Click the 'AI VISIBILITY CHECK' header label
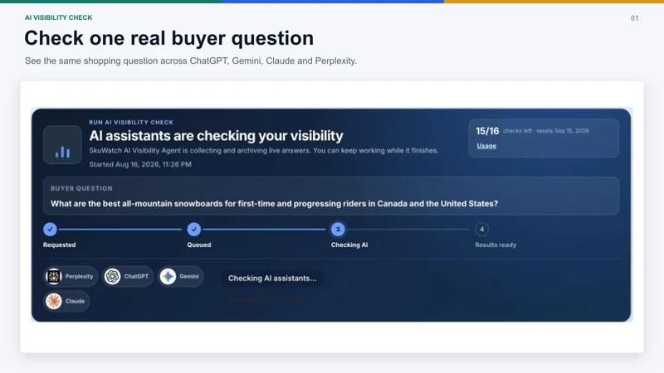This screenshot has width=664, height=373. point(58,17)
